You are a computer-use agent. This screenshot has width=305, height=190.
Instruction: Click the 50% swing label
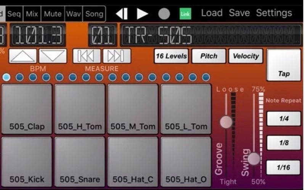click(x=258, y=182)
